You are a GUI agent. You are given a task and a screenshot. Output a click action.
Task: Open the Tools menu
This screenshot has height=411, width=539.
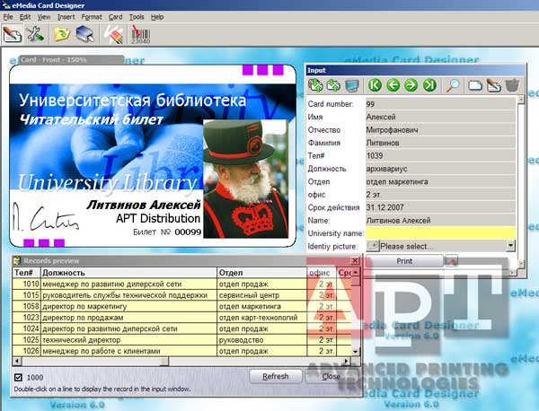[x=137, y=17]
